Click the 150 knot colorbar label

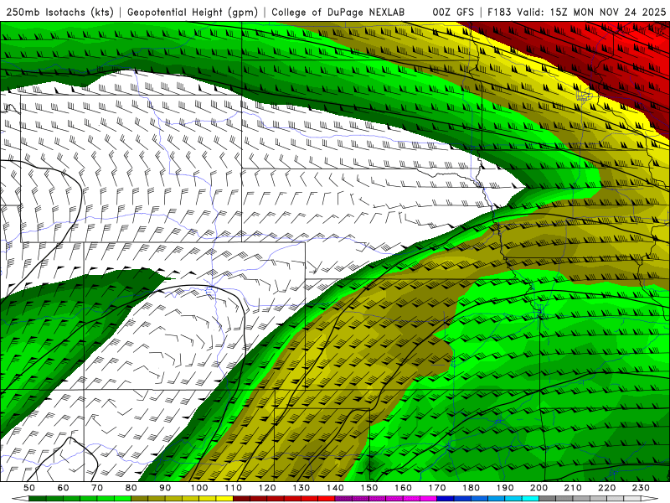[369, 488]
